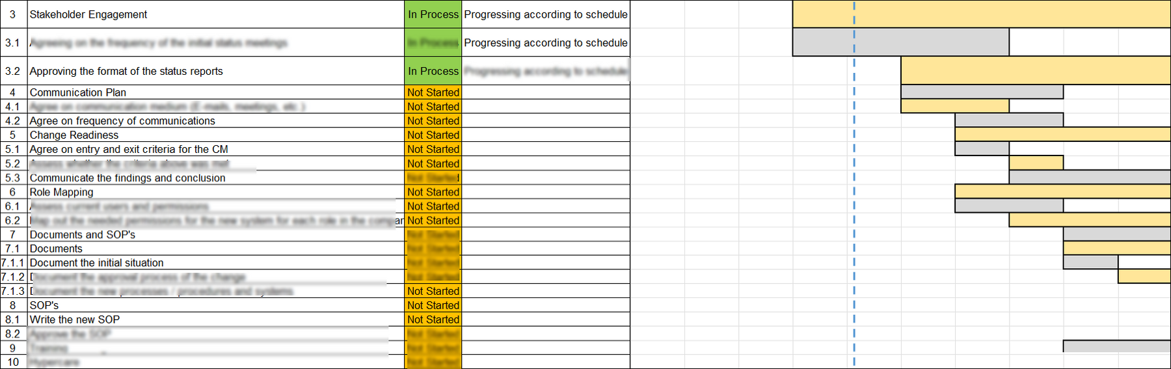1171x369 pixels.
Task: Click the yellow Gantt bar for Role Mapping
Action: (x=1063, y=191)
